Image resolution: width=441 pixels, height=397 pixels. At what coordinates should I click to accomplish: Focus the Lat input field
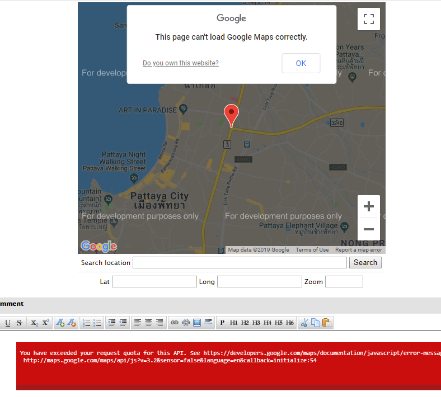pos(154,281)
